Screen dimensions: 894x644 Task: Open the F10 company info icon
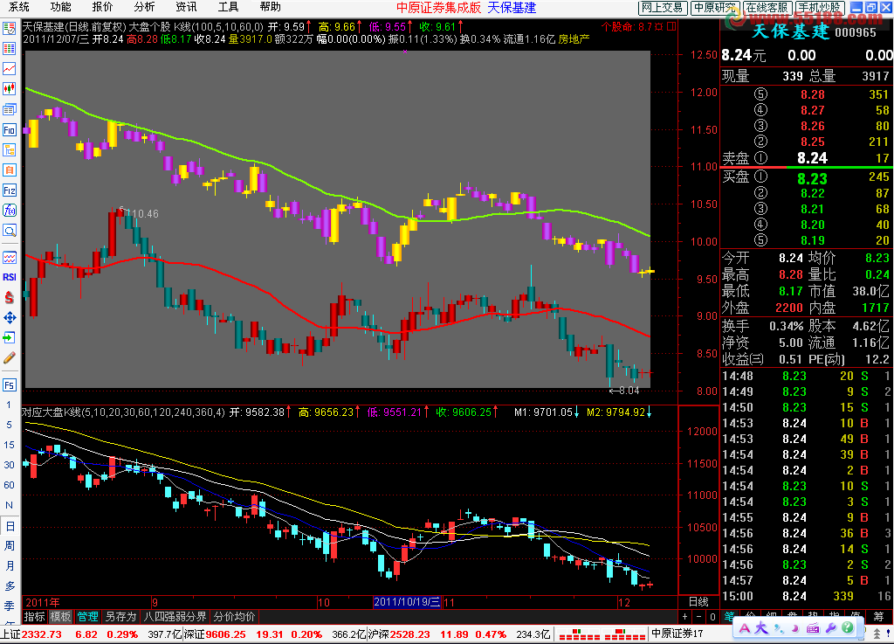click(9, 130)
